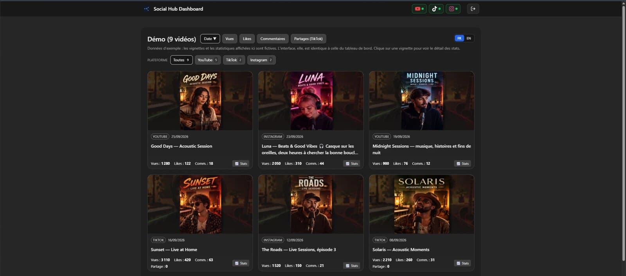
Task: Click date 23/09/2026 on Luna card
Action: point(295,137)
